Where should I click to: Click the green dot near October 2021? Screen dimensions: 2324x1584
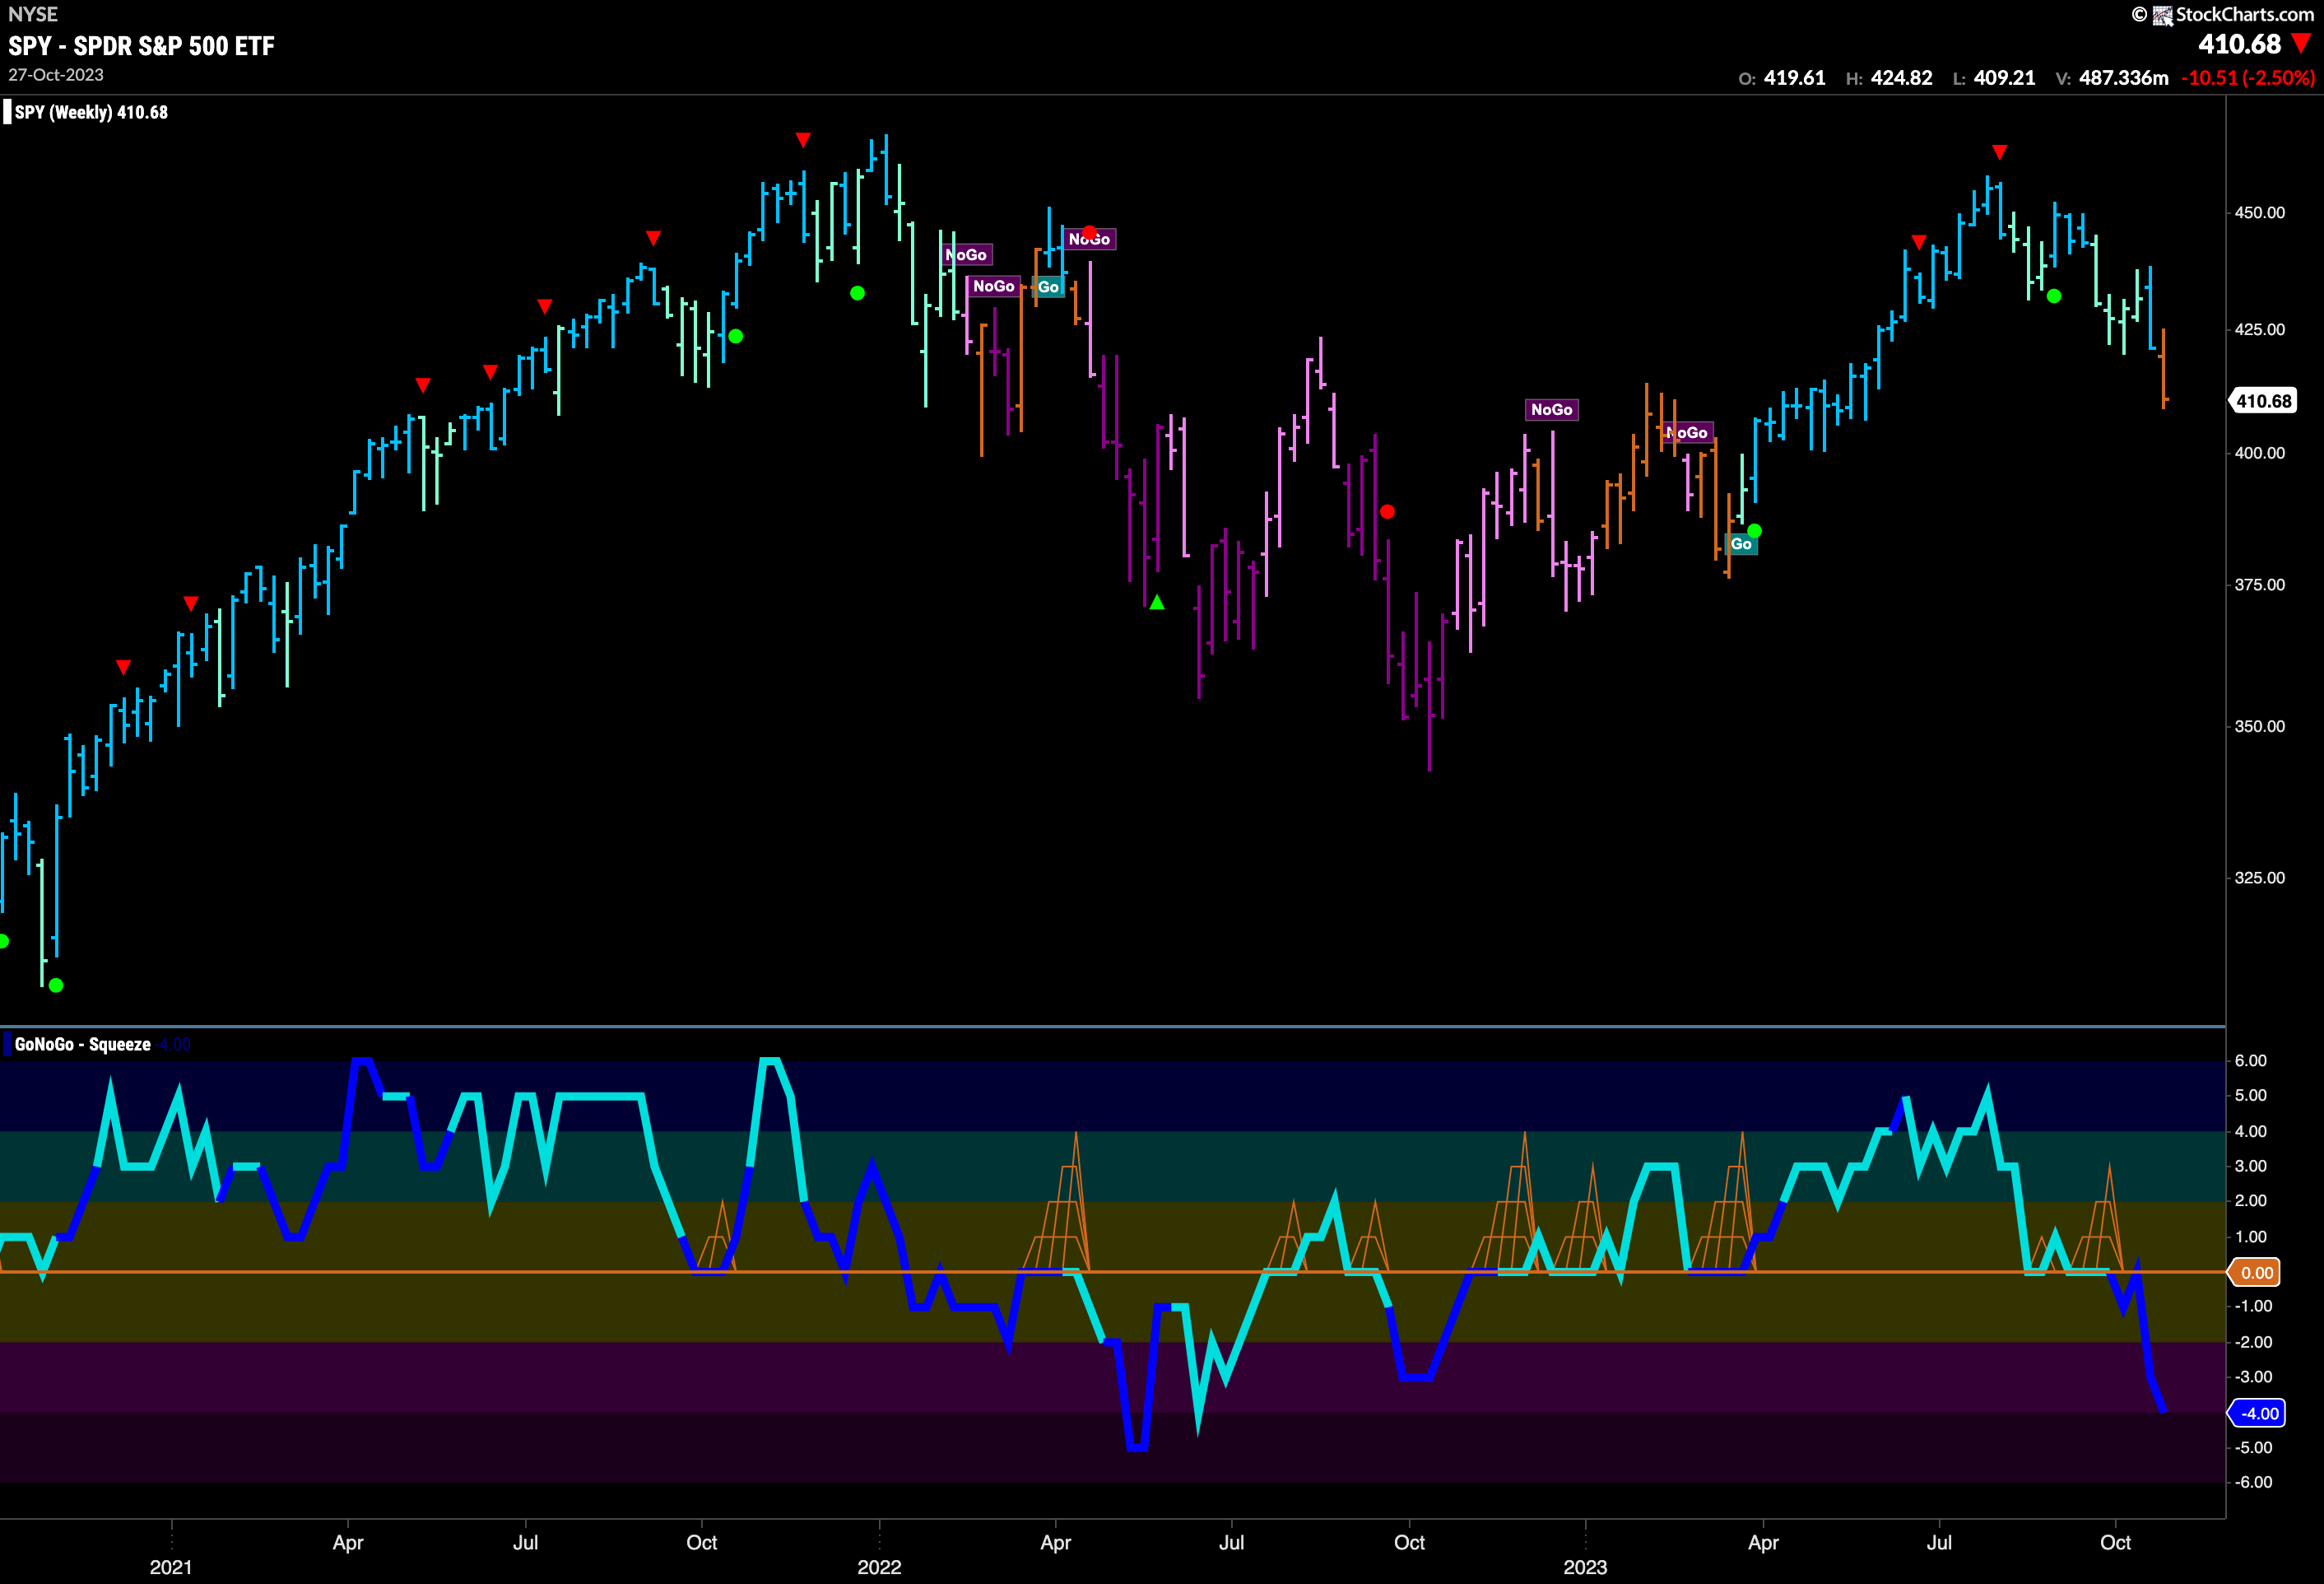(x=736, y=336)
